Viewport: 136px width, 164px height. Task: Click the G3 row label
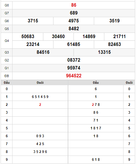pyautogui.click(x=7, y=52)
